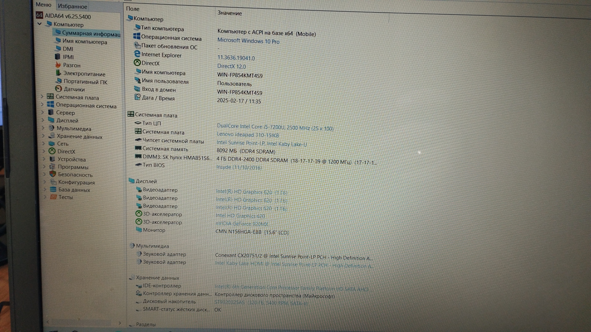This screenshot has height=332, width=591.
Task: Select the WIN-FP854KMT4S9 computer name value
Action: [240, 75]
